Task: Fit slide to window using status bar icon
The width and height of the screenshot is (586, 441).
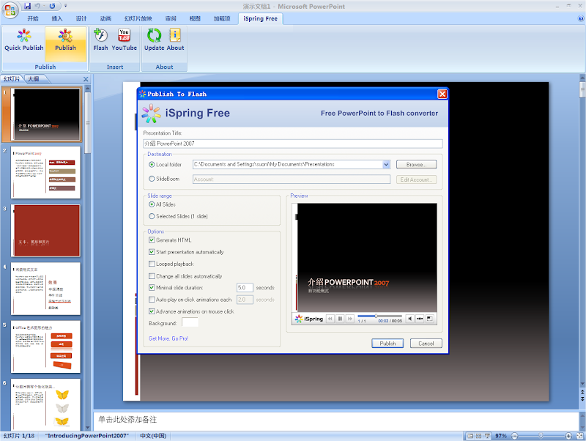Action: click(579, 436)
